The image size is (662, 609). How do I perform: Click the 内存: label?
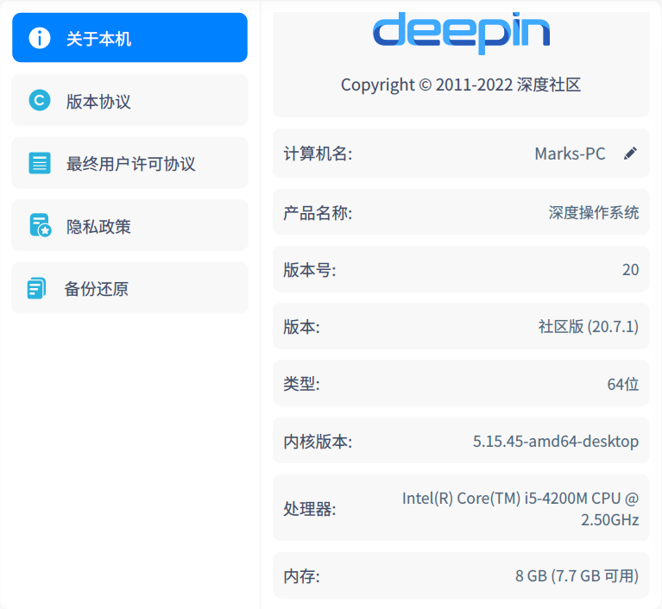point(301,576)
